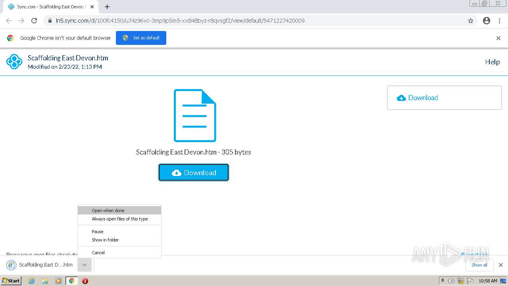Screen dimensions: 508x286
Task: Click the large document file icon
Action: [x=195, y=116]
